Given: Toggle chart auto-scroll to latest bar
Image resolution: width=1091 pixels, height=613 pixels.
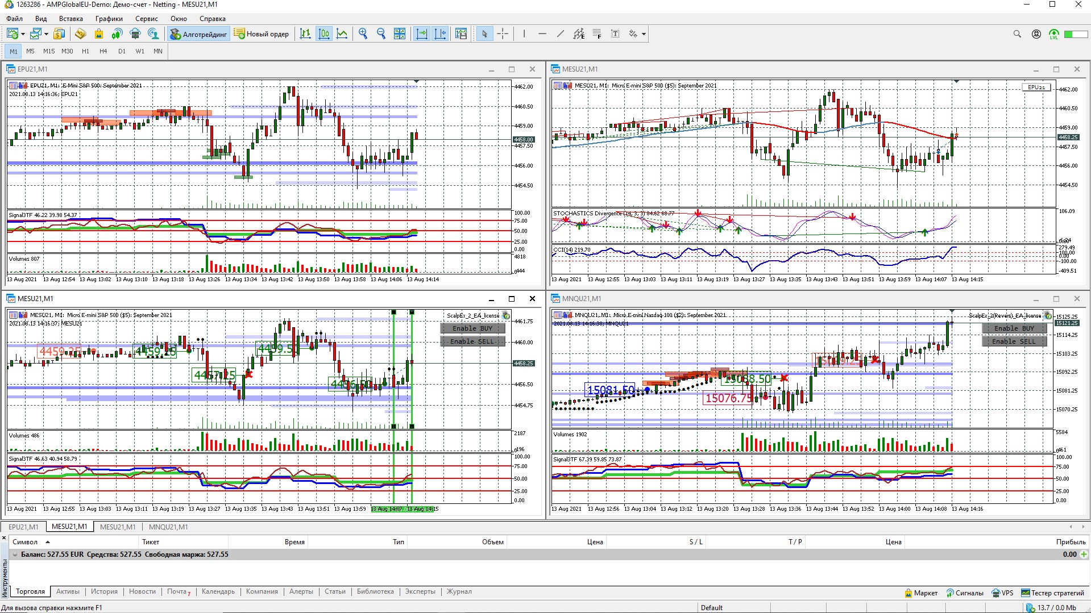Looking at the screenshot, I should click(x=422, y=34).
